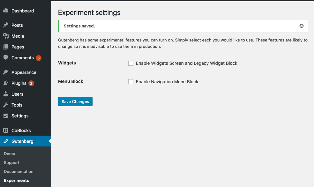314x187 pixels.
Task: Enable Navigation Menu Block checkbox
Action: [x=131, y=82]
